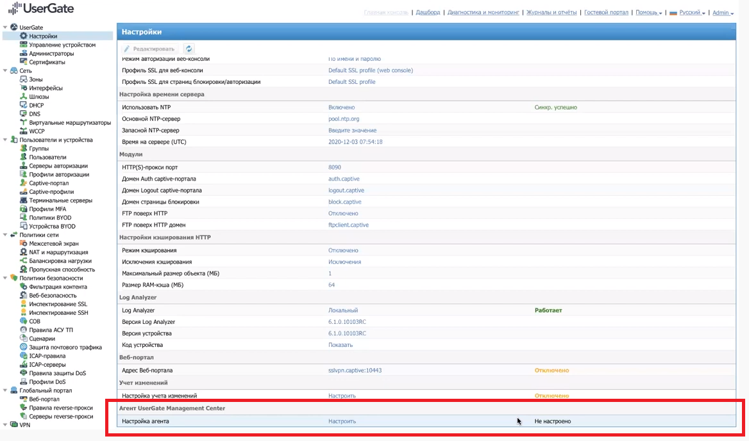This screenshot has width=749, height=441.
Task: Select the Балансировка нагрузки icon
Action: pyautogui.click(x=23, y=261)
